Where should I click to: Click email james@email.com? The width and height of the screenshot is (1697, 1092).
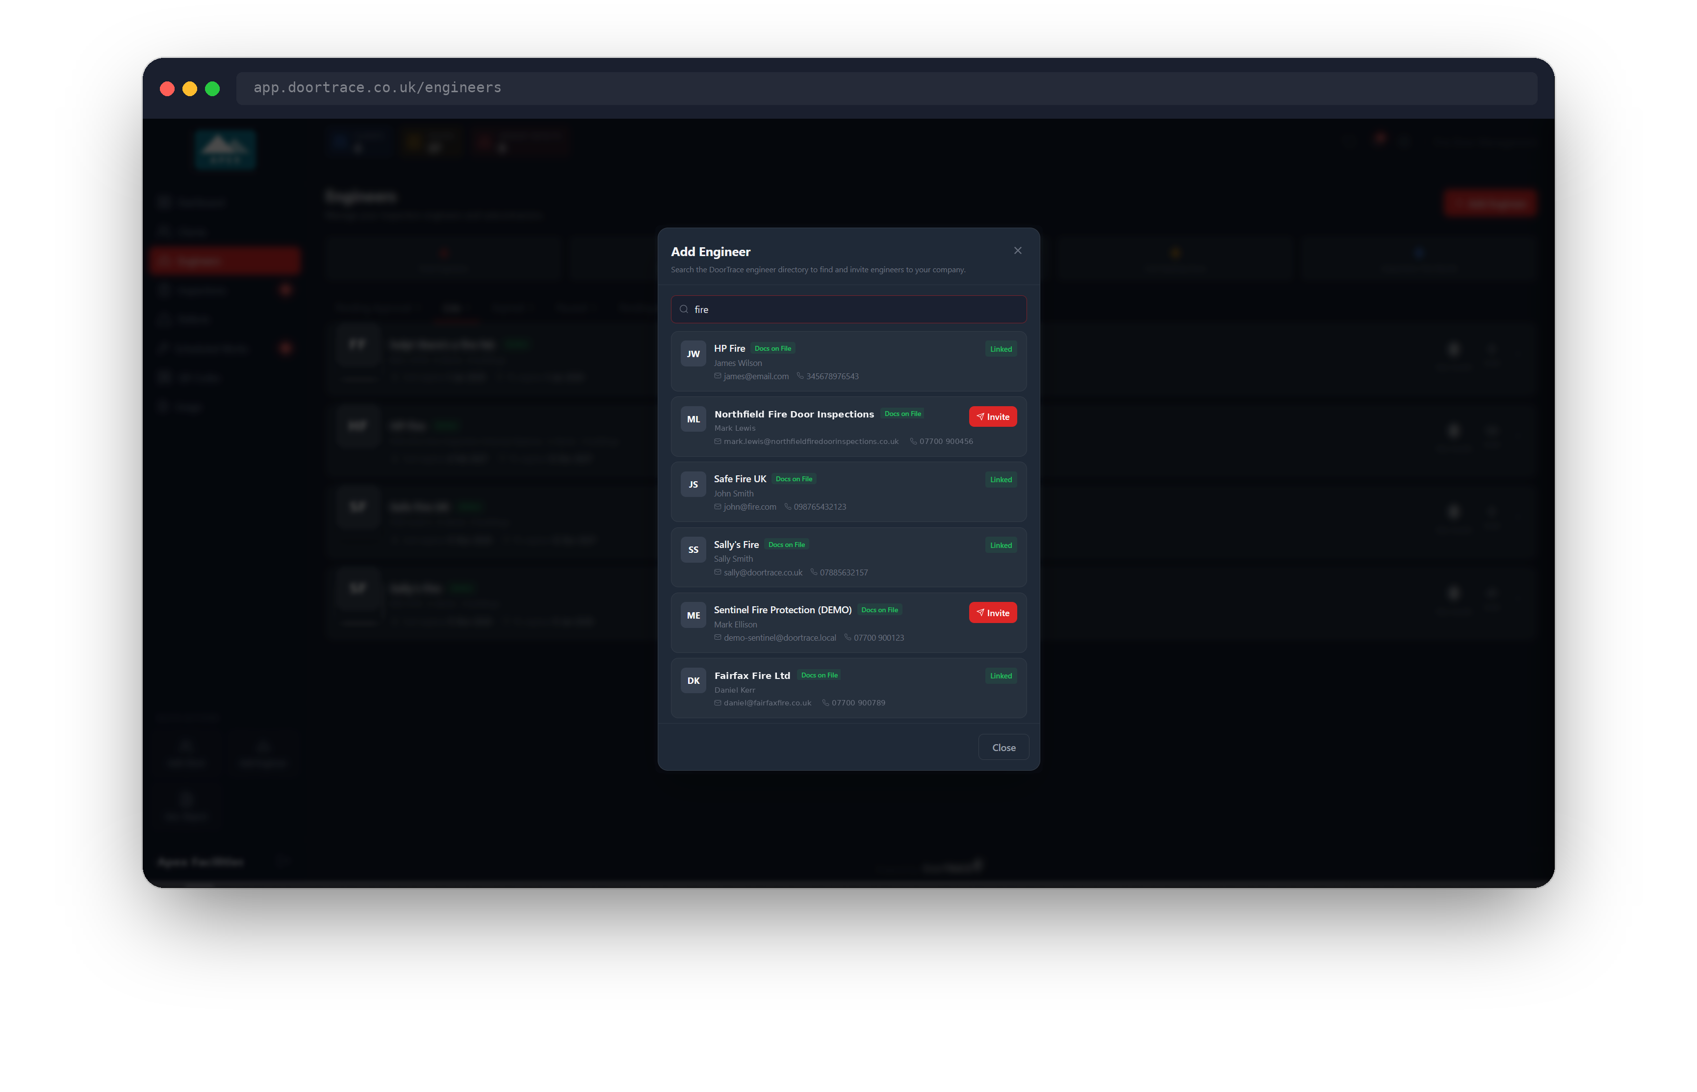click(756, 377)
